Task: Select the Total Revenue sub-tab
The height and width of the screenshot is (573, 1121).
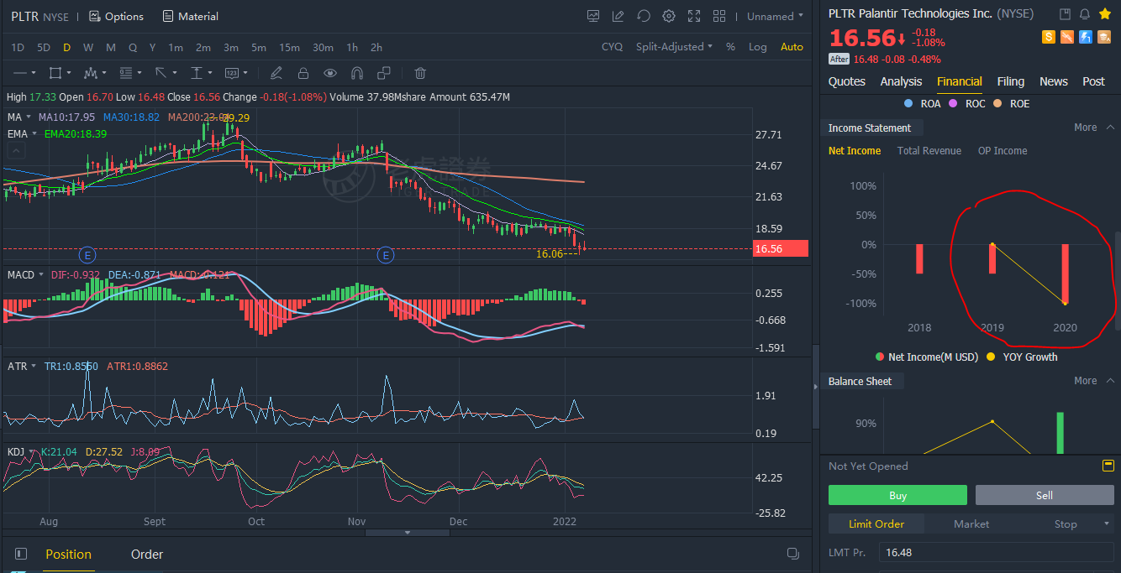Action: pyautogui.click(x=929, y=151)
